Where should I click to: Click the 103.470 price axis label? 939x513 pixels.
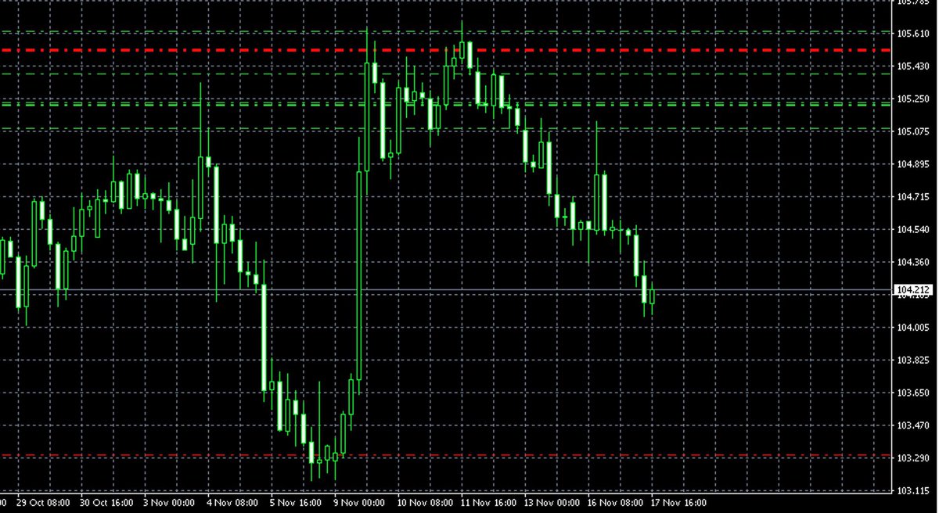(913, 425)
